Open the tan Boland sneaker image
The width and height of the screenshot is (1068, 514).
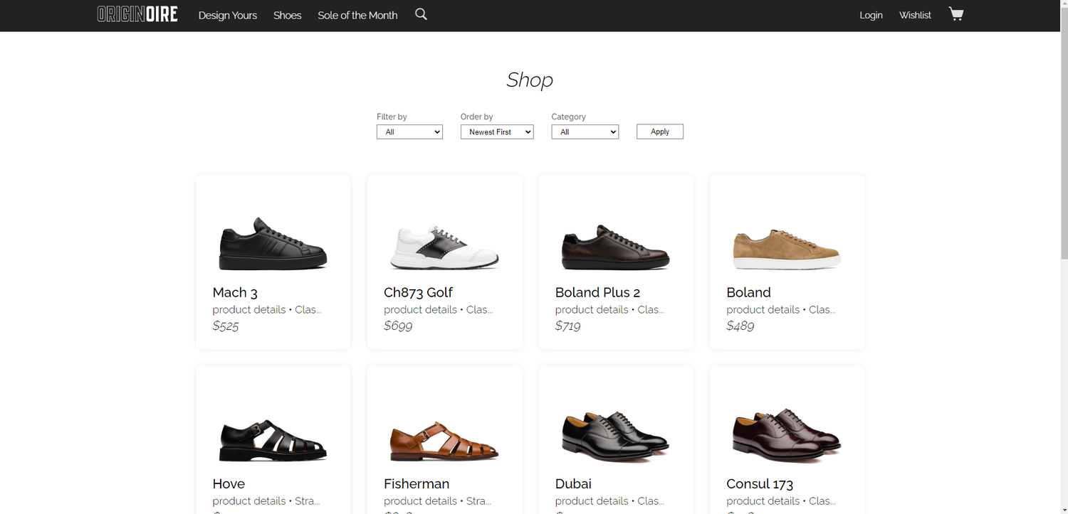(x=787, y=249)
